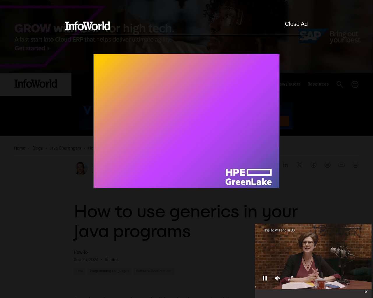This screenshot has width=373, height=298.
Task: Open the Resources navigation menu
Action: coord(318,84)
